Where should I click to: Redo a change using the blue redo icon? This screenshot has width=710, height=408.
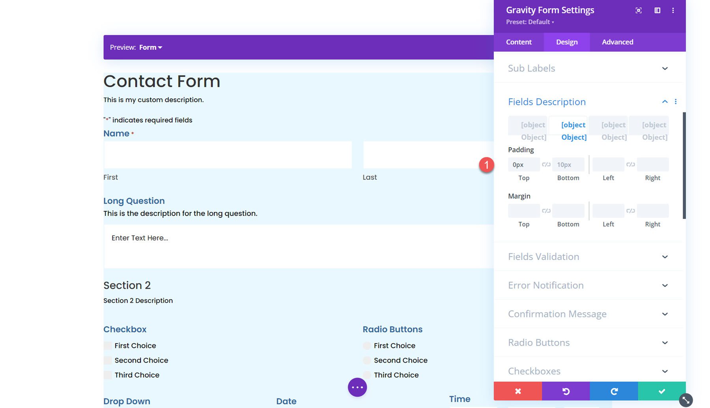614,391
